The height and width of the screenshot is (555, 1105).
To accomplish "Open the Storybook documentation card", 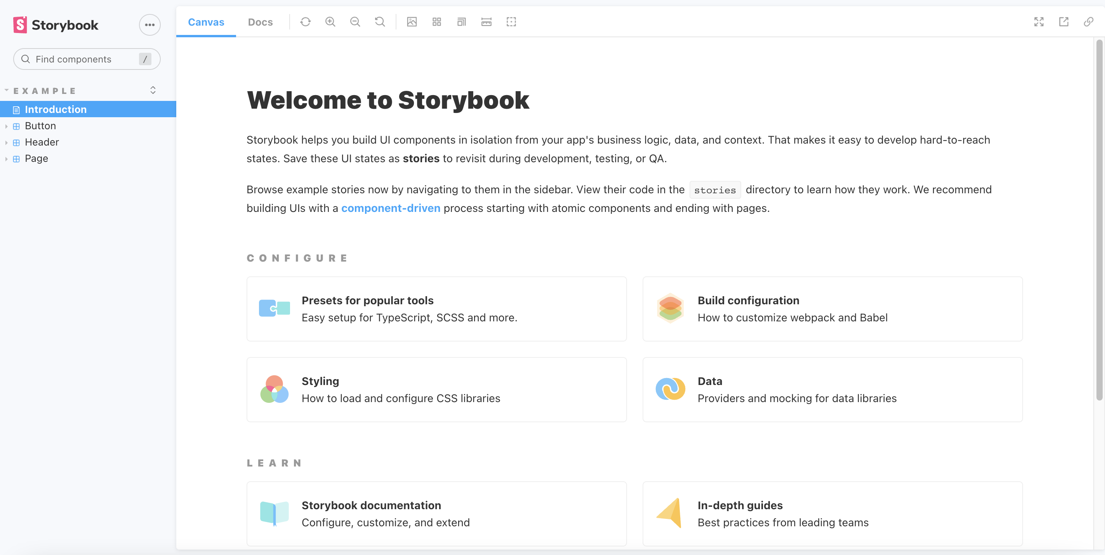I will 437,513.
